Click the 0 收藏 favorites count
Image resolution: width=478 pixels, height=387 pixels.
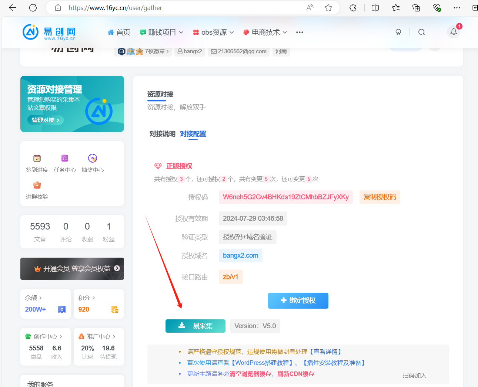87,232
